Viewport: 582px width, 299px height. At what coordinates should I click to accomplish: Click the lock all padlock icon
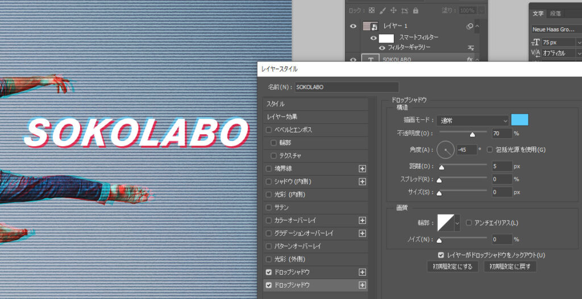tap(415, 10)
